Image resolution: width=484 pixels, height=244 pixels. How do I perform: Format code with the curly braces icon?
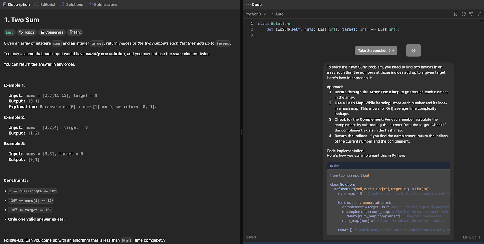click(463, 14)
